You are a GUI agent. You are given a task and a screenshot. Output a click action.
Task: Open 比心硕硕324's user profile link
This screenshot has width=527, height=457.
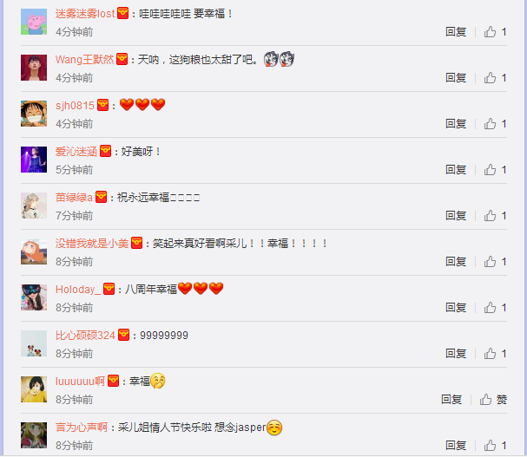[x=85, y=336]
